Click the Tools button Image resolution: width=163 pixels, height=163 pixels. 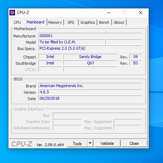click(x=77, y=143)
